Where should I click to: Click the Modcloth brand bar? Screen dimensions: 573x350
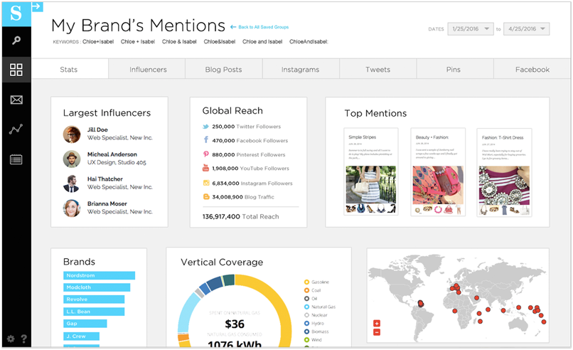tap(97, 287)
